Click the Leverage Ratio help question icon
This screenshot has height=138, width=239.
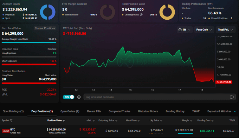[x=141, y=15]
